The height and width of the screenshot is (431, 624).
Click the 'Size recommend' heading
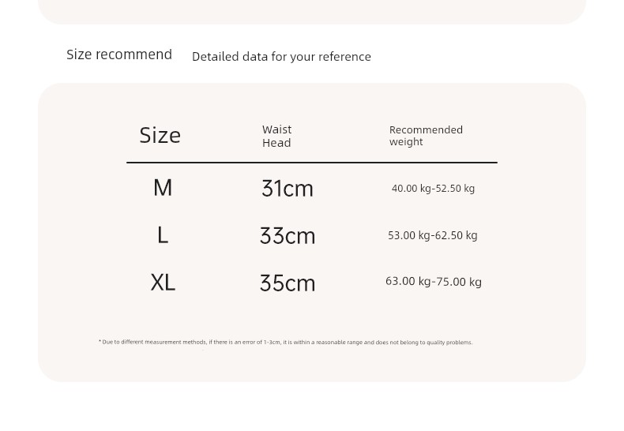pos(119,54)
